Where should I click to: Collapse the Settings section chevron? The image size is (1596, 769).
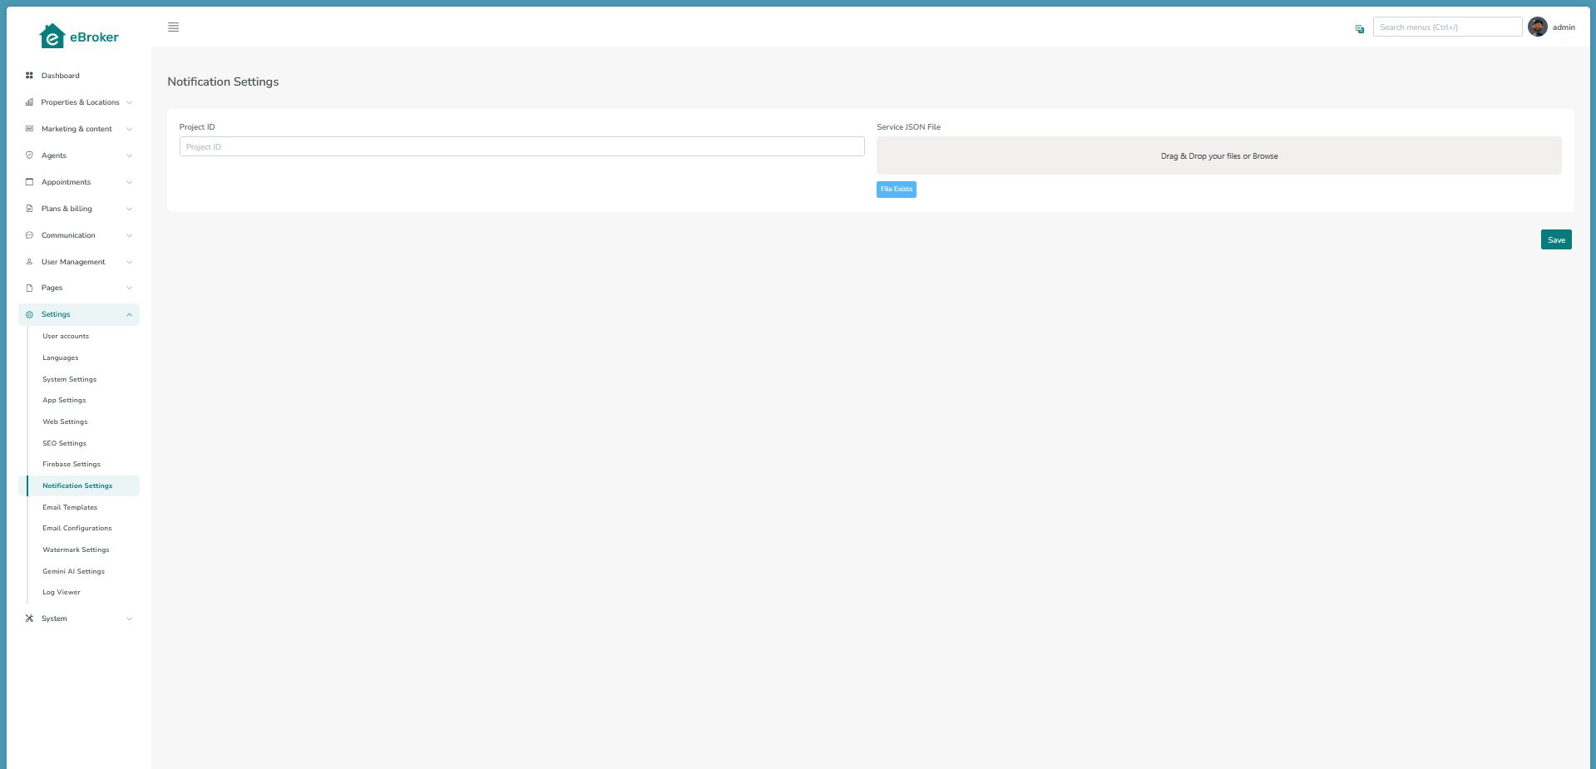[x=129, y=314]
